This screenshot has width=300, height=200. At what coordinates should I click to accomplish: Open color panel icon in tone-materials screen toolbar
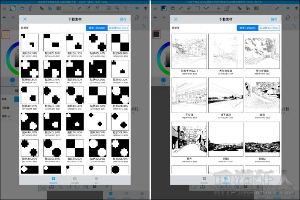[x=13, y=8]
